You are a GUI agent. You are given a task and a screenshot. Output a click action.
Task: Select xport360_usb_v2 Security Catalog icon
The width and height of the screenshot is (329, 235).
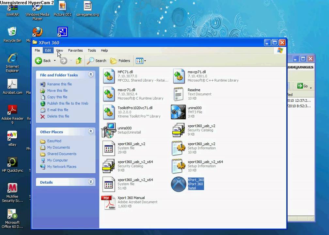(178, 130)
